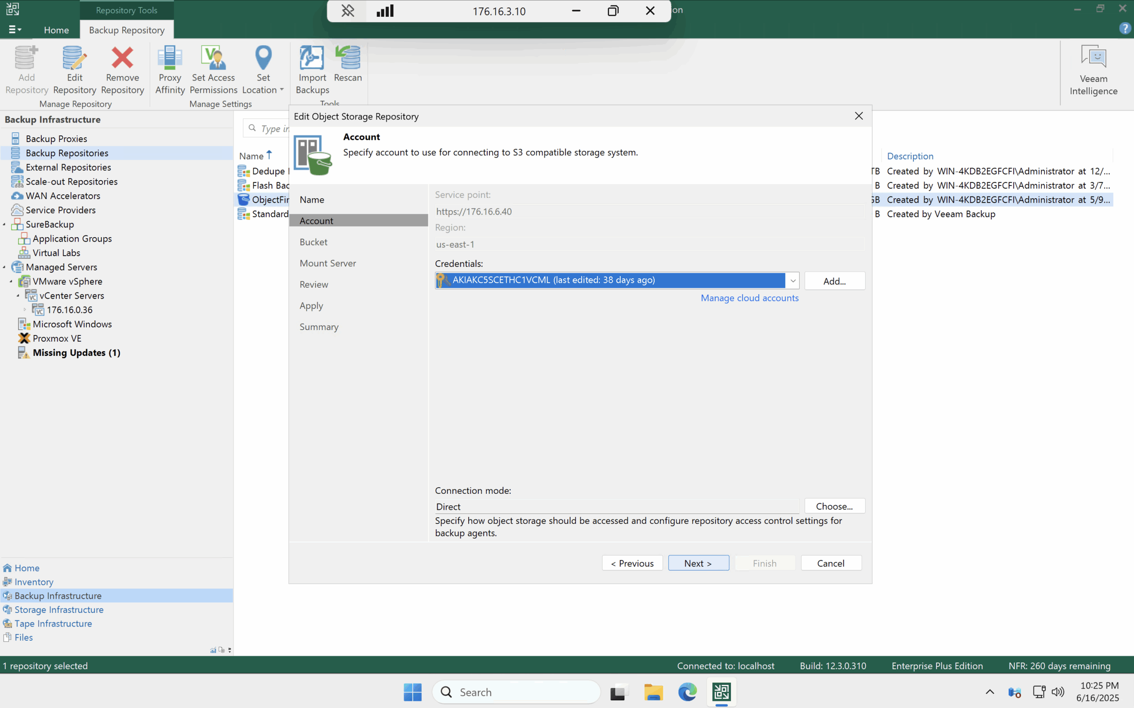Select Application Groups under SureBackup

(x=72, y=239)
